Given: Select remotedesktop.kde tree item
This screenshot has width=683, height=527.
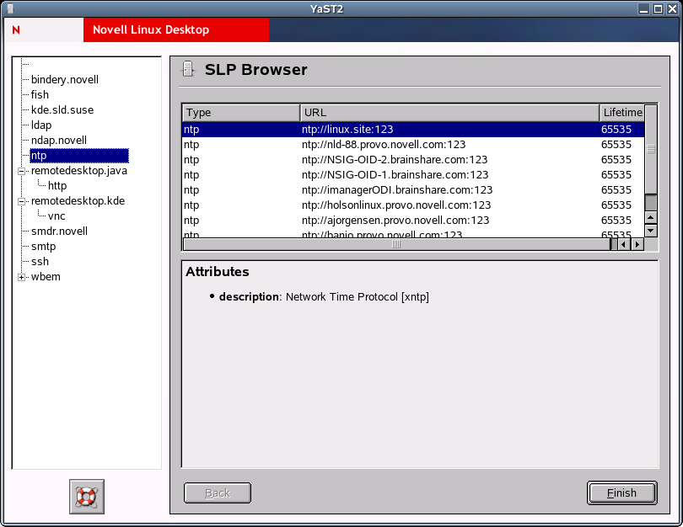Looking at the screenshot, I should [78, 201].
